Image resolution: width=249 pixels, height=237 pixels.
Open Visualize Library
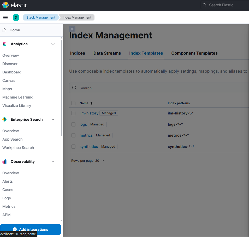(x=17, y=106)
